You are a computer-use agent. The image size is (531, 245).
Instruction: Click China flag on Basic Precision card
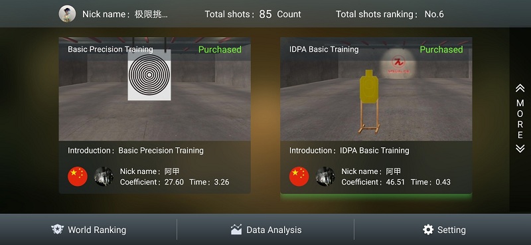[78, 176]
